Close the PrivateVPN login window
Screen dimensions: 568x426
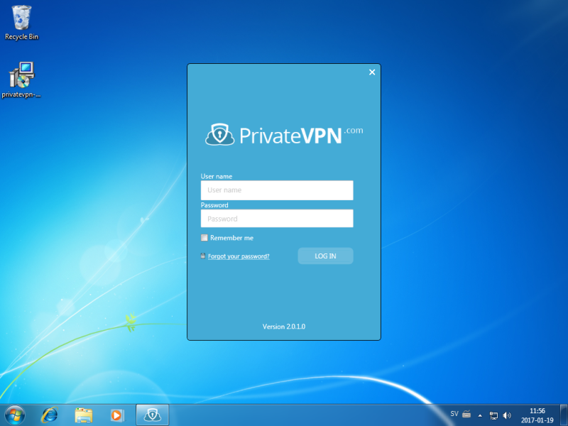coord(372,72)
